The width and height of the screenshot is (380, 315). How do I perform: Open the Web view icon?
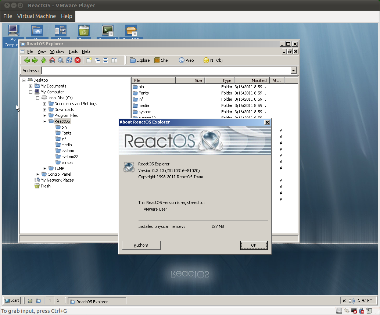click(x=186, y=60)
